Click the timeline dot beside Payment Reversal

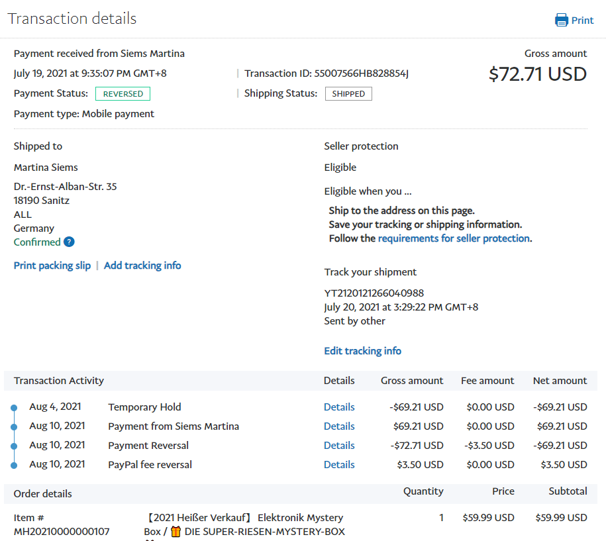tap(14, 446)
